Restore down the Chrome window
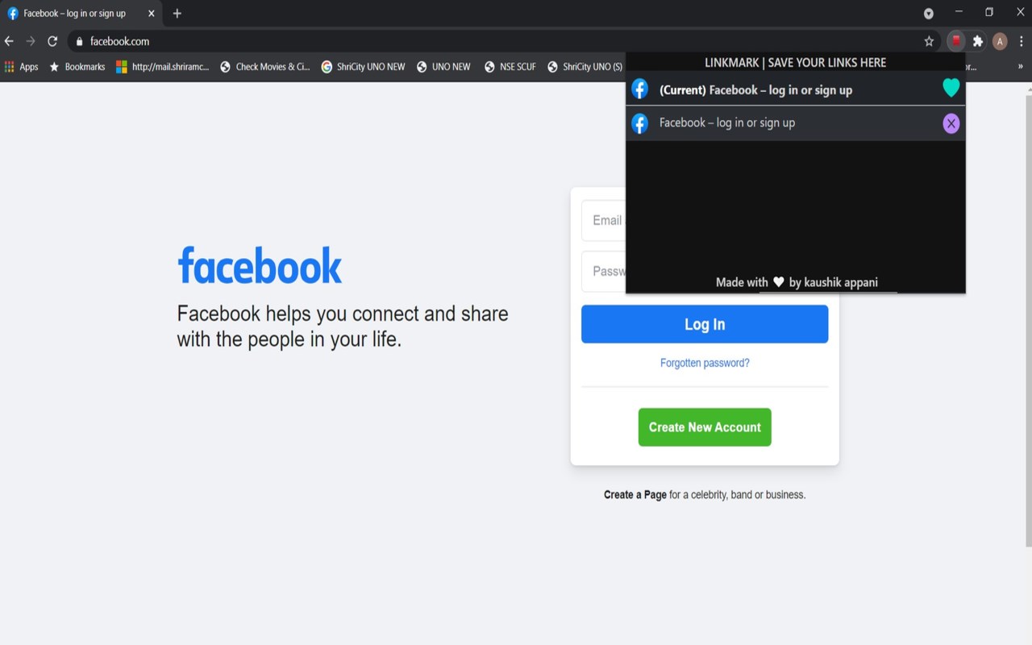Screen dimensions: 1032x645 click(989, 12)
